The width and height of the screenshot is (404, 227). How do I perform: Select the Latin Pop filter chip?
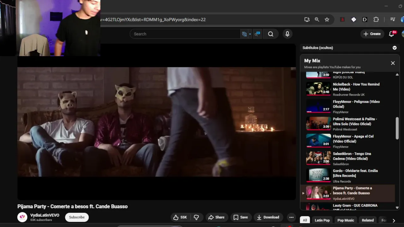click(x=322, y=220)
